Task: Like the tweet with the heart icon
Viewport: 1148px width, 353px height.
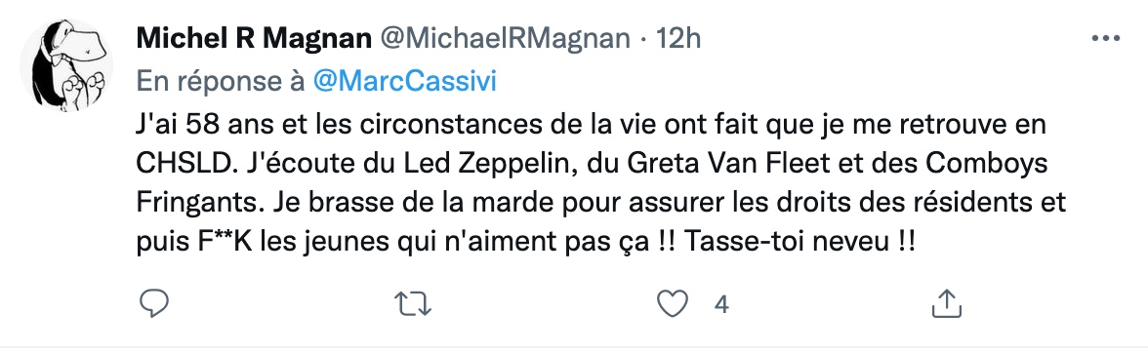Action: pyautogui.click(x=672, y=304)
